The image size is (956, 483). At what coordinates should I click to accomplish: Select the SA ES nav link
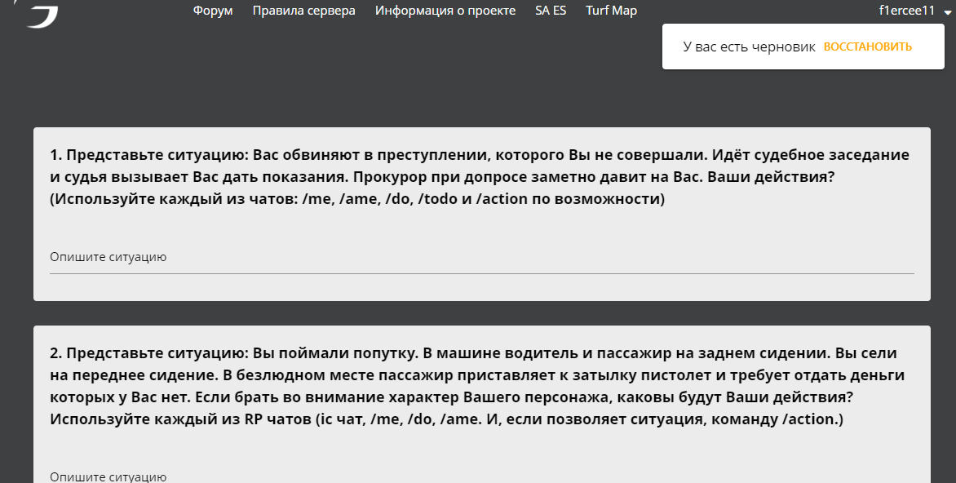pyautogui.click(x=551, y=11)
